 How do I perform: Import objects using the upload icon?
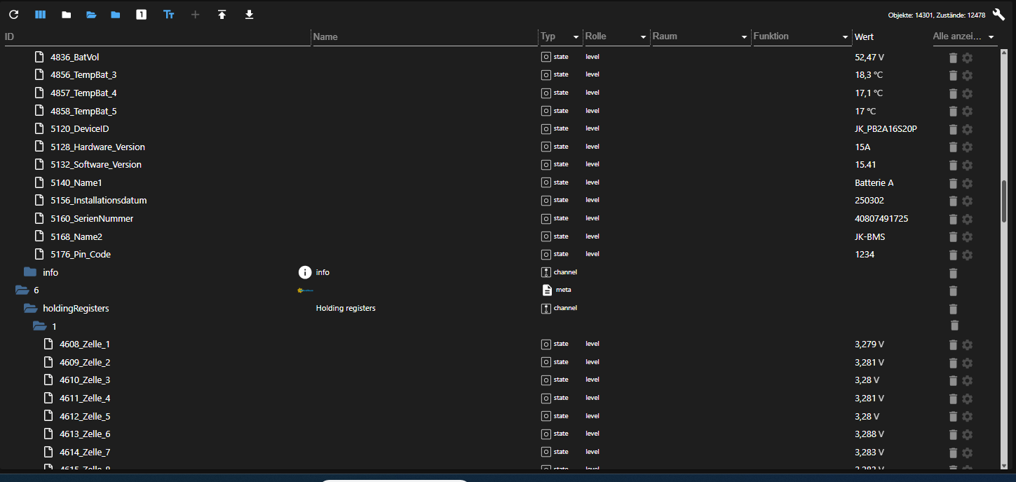coord(222,14)
